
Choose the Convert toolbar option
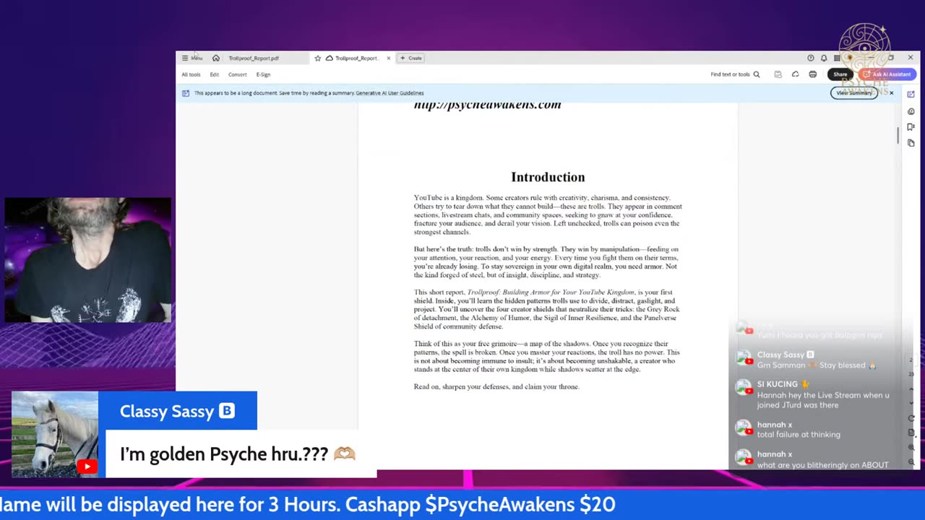(x=237, y=74)
